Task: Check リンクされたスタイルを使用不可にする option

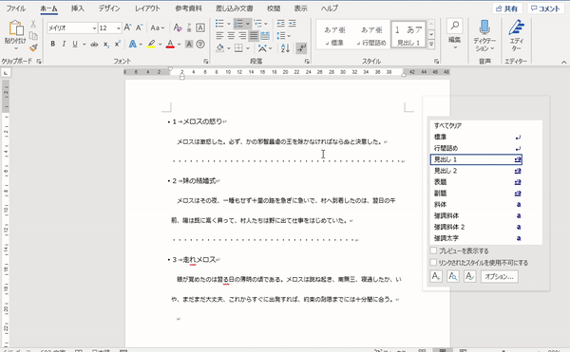Action: coord(433,263)
